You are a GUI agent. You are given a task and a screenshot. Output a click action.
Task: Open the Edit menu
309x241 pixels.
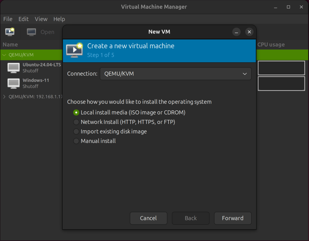pyautogui.click(x=24, y=19)
